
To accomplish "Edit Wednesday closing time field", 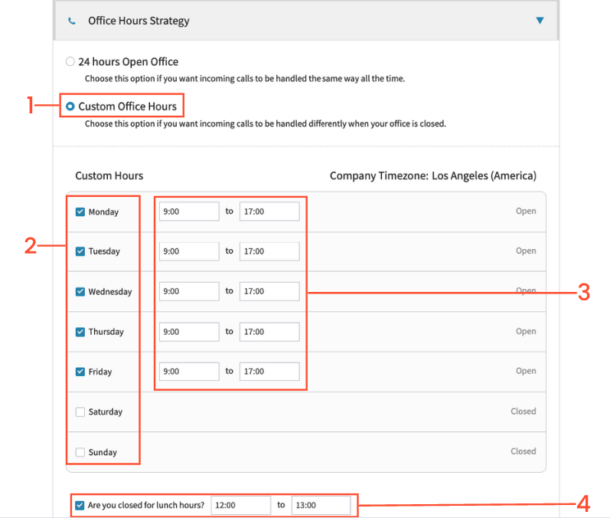I will pos(269,291).
